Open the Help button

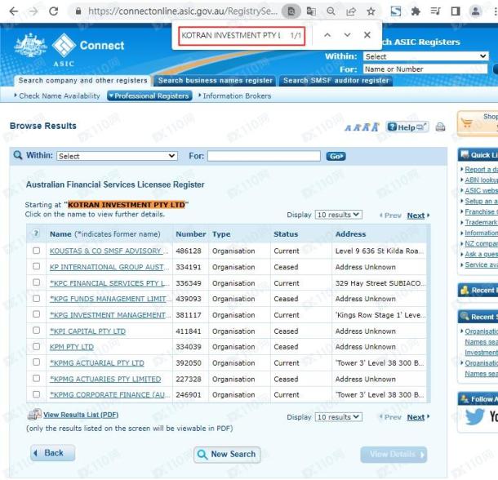(x=407, y=127)
